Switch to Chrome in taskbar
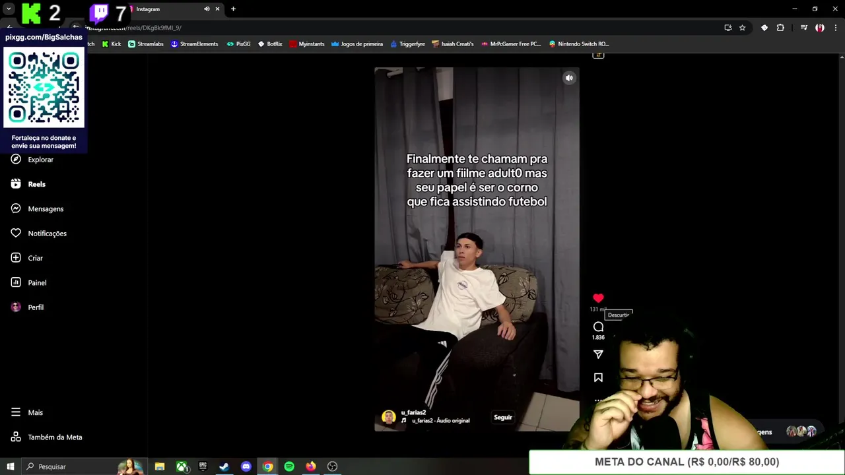The image size is (845, 475). (x=267, y=466)
